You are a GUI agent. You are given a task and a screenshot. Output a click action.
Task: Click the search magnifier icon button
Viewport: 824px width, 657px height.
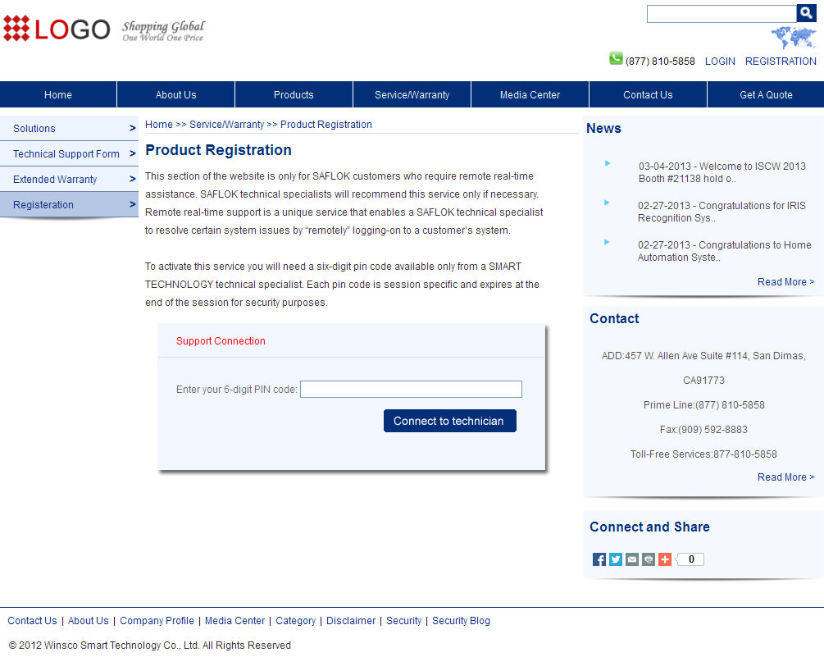click(x=806, y=13)
